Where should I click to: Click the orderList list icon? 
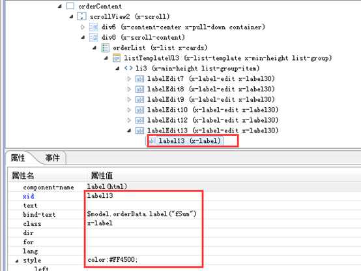(x=105, y=48)
